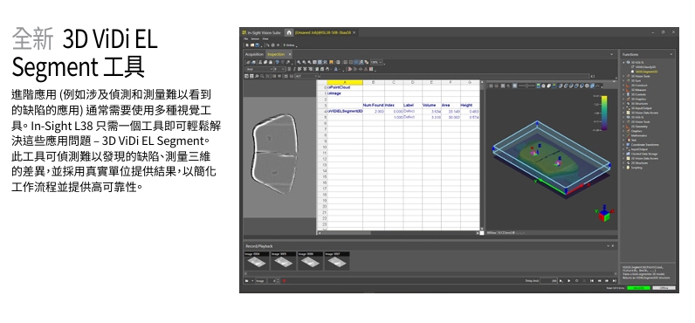Click the folder icon in Record/Playback bar
Screen dimensions: 695x323
click(246, 281)
